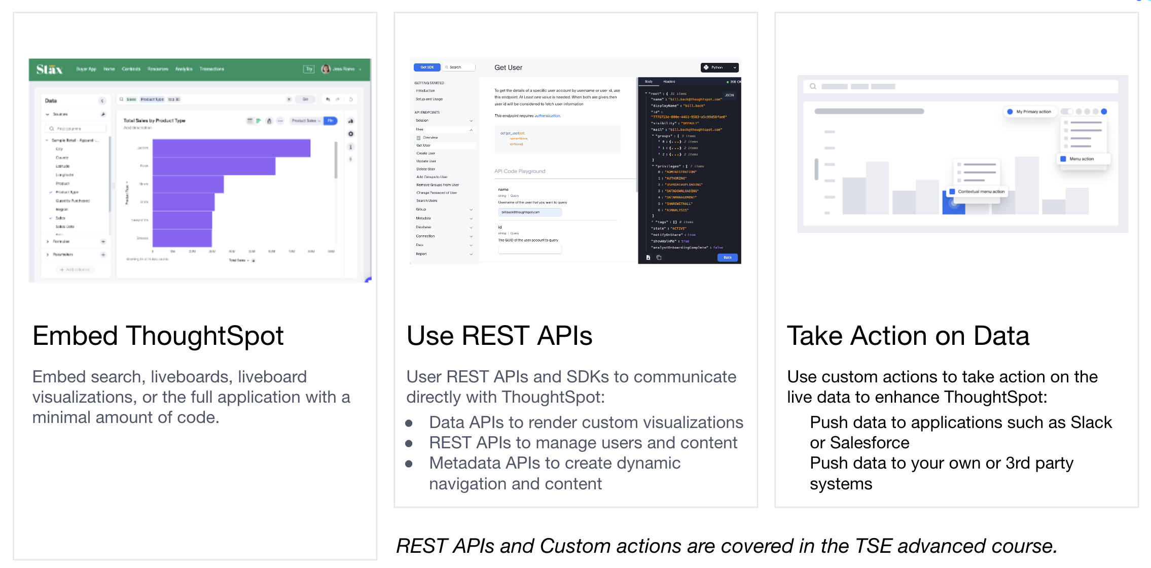Open the Python language selector dropdown
The image size is (1151, 568).
719,67
